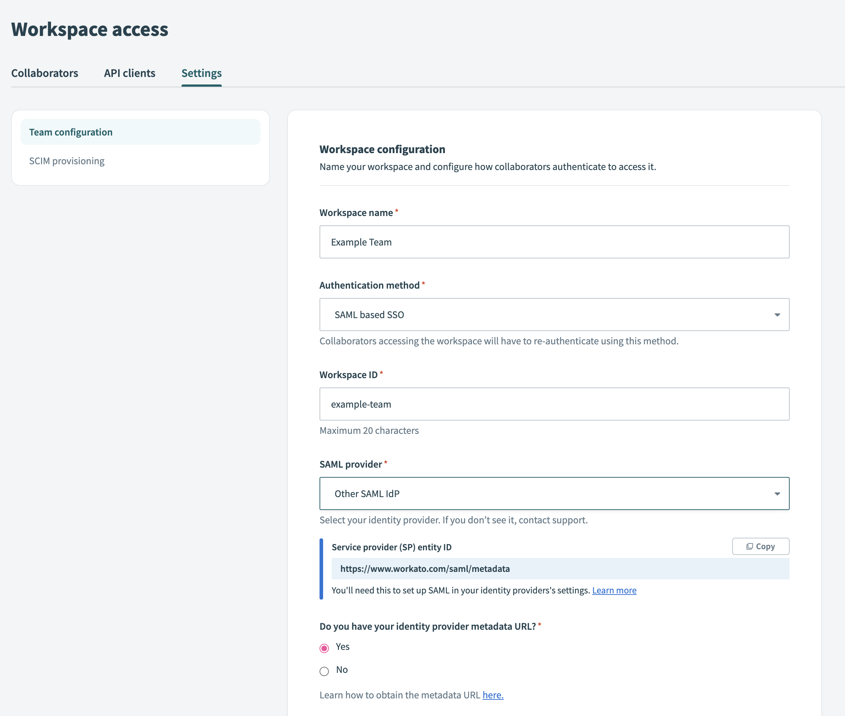Screen dimensions: 845x716
Task: Click the here link for metadata URL help
Action: (x=493, y=694)
